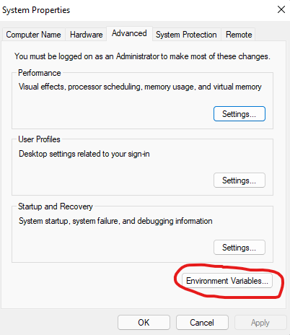The height and width of the screenshot is (335, 290).
Task: Confirm changes with the OK button
Action: [144, 323]
